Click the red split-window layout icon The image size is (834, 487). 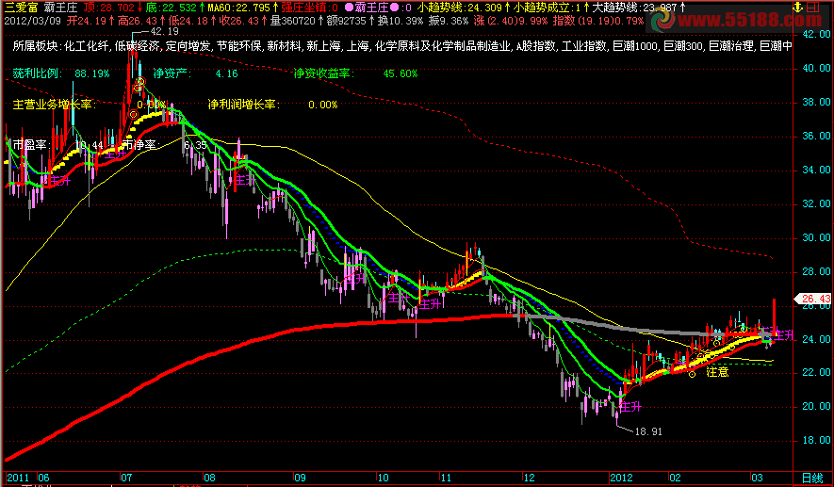click(x=813, y=8)
